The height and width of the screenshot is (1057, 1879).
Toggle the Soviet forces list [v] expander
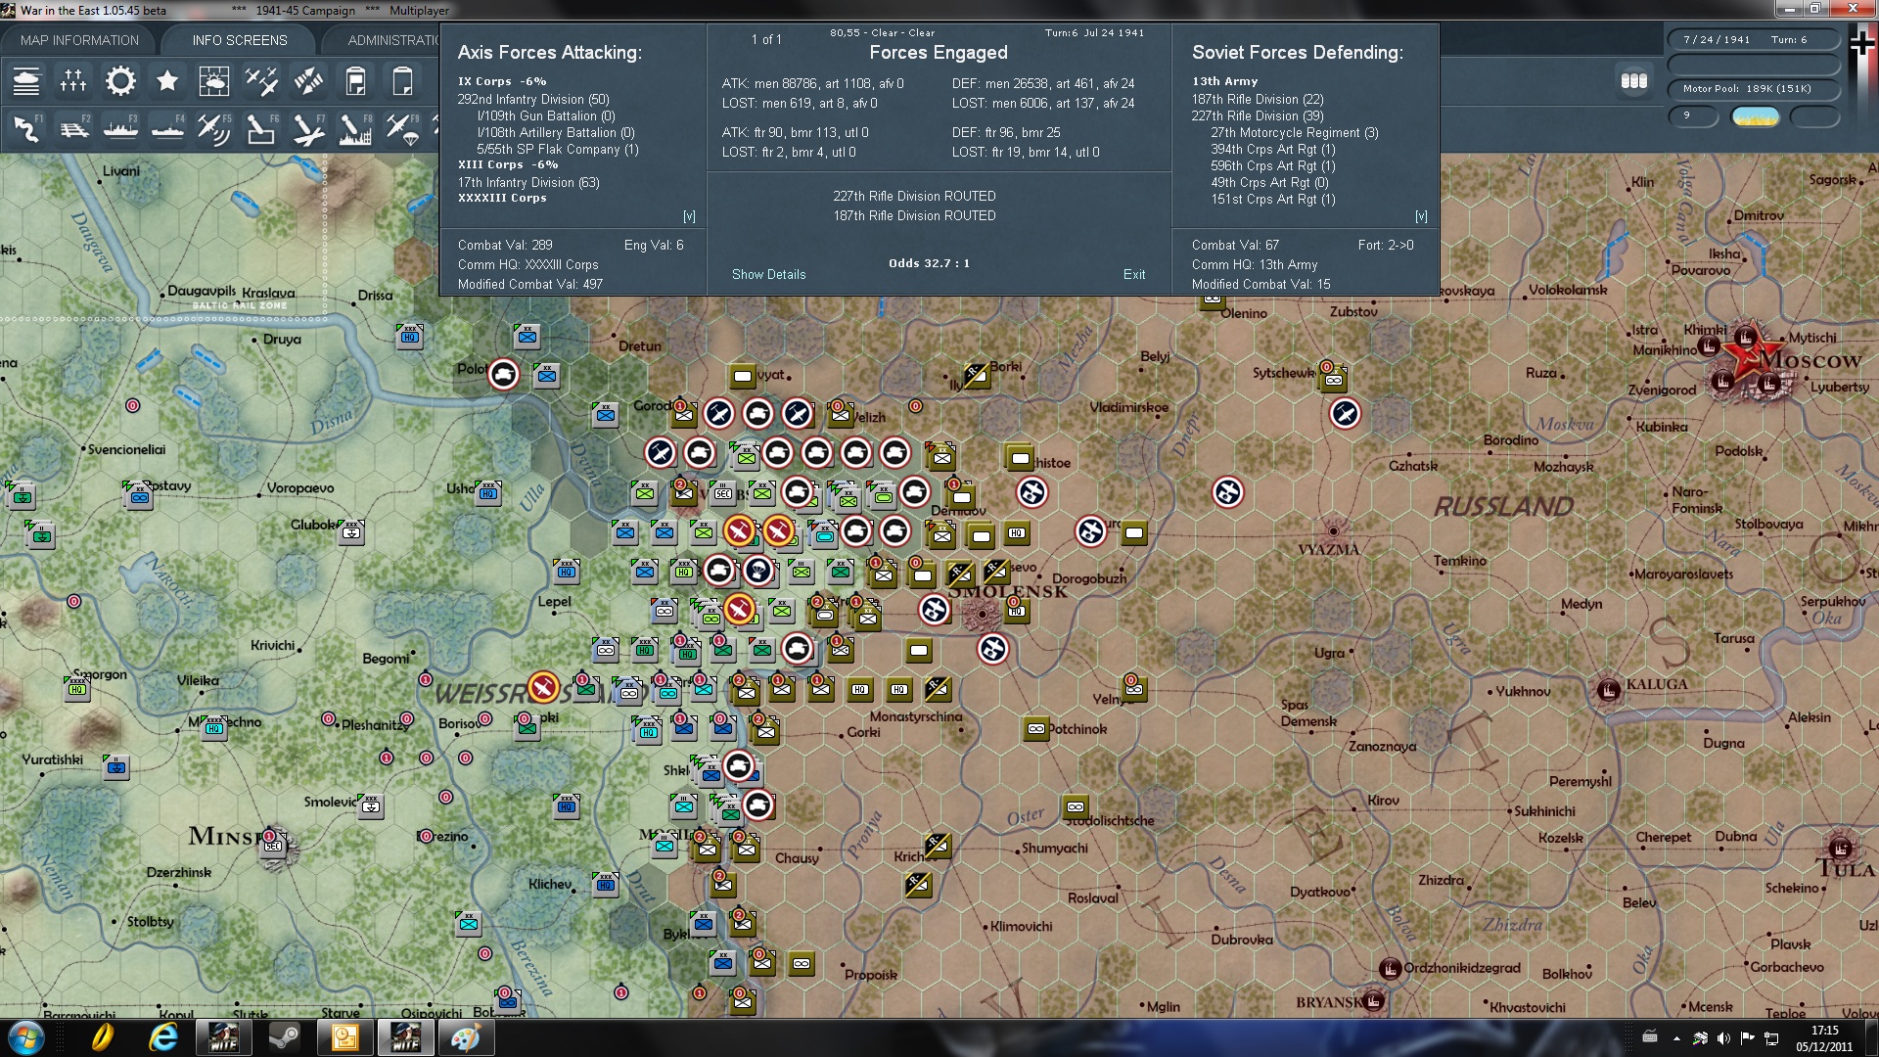[1421, 216]
